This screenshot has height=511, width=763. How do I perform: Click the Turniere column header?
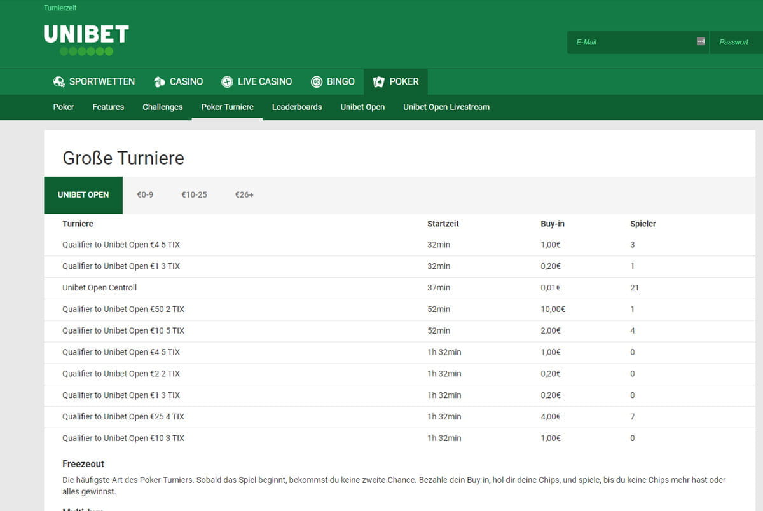point(78,224)
